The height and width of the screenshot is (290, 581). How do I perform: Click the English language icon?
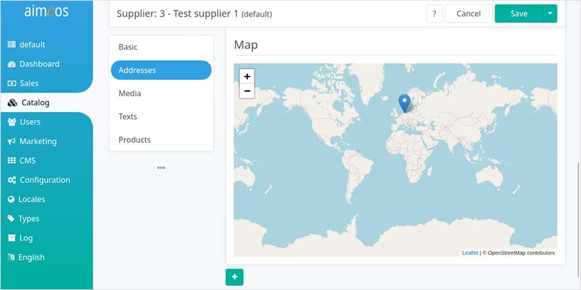[11, 258]
